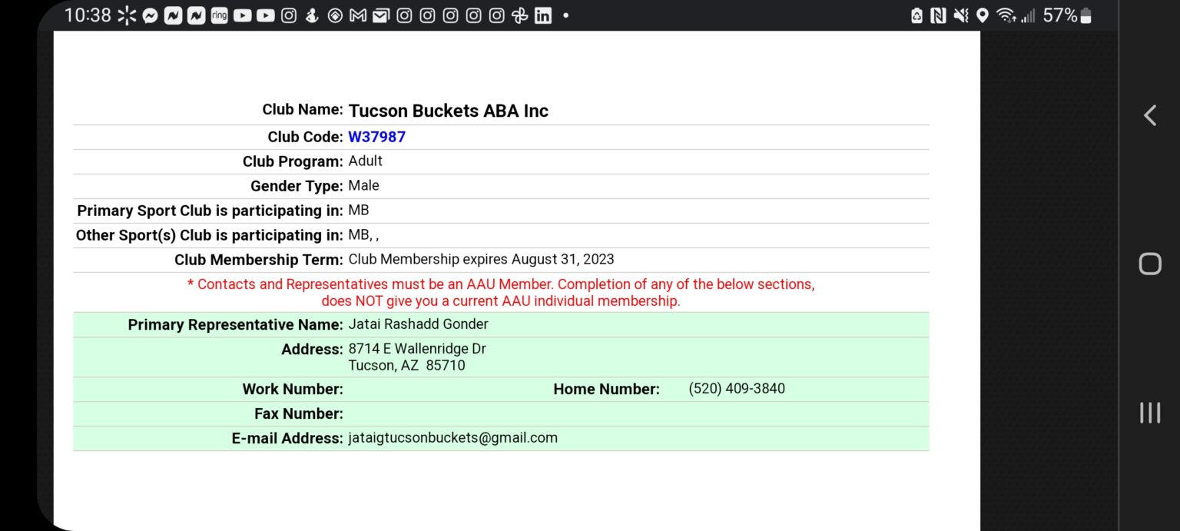Viewport: 1180px width, 531px height.
Task: Tap the Android home navigation button
Action: tap(1150, 264)
